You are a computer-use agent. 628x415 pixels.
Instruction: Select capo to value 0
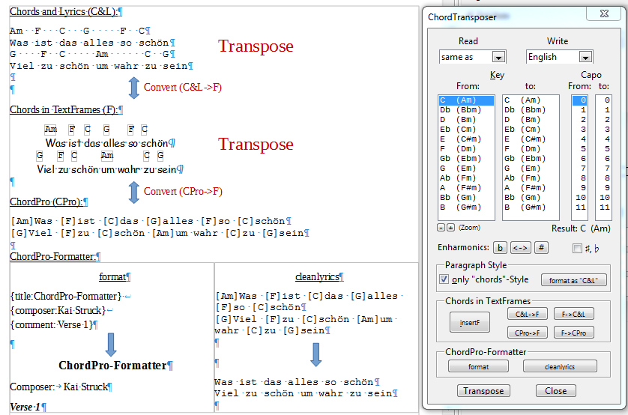pos(603,100)
